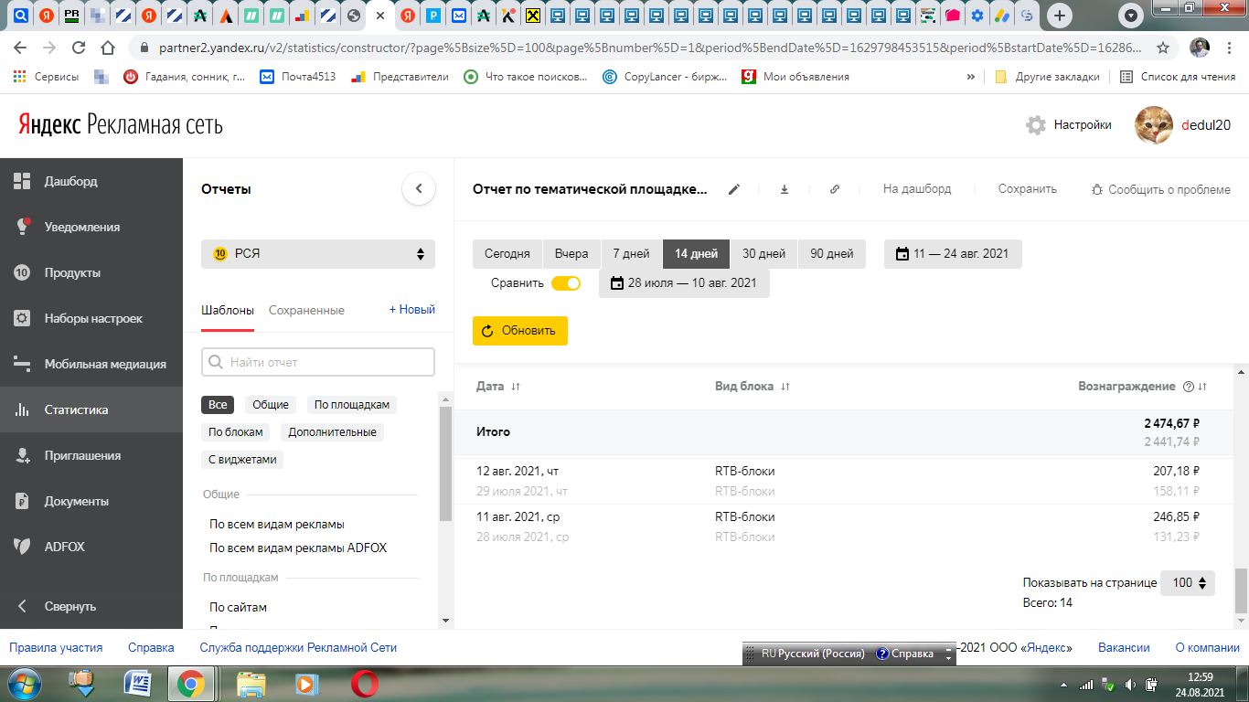The image size is (1249, 702).
Task: Click the ADFOX fox icon
Action: 23,547
